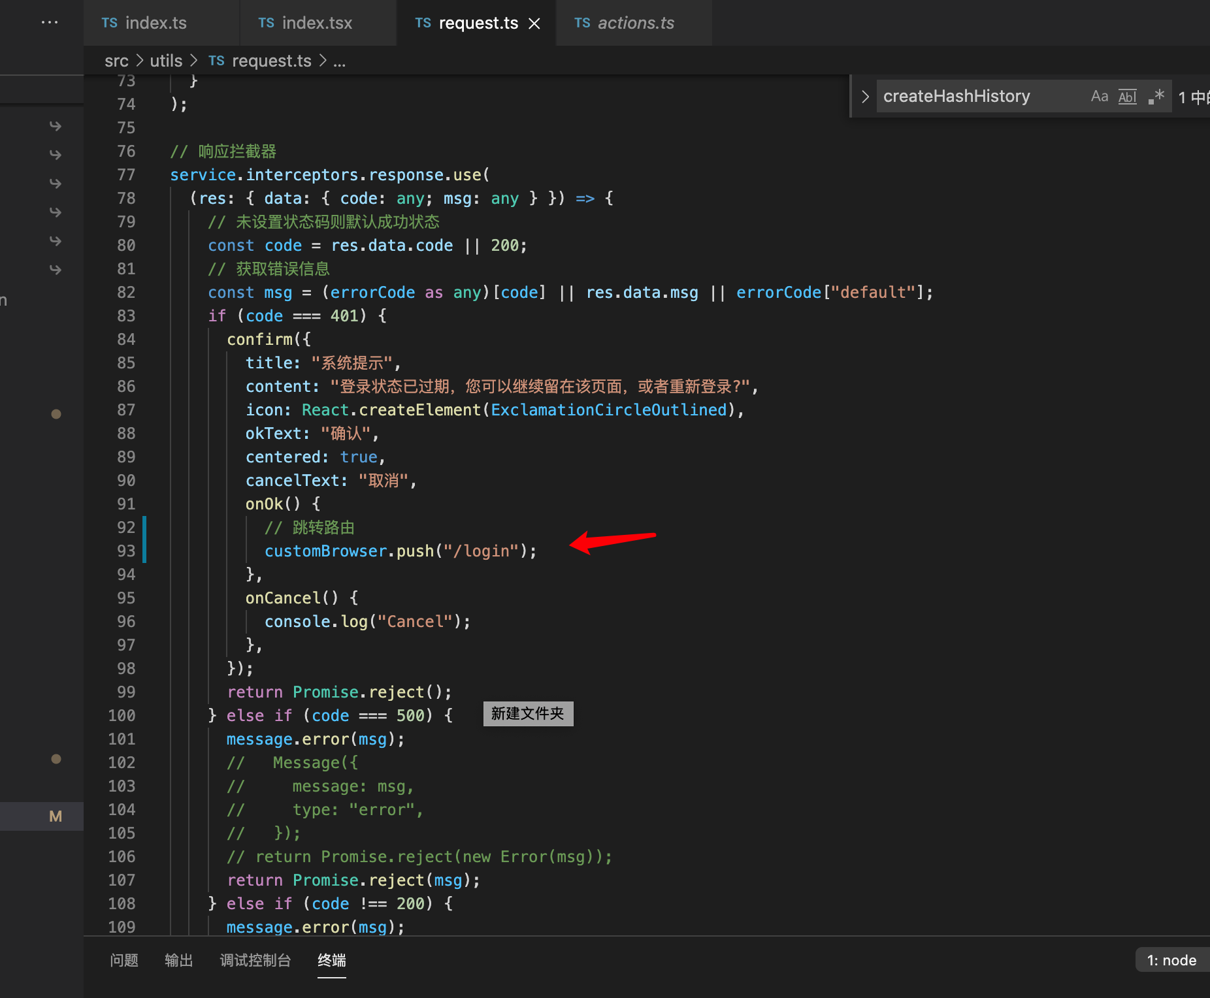The width and height of the screenshot is (1210, 998).
Task: Open the index.ts editor tab
Action: 161,23
